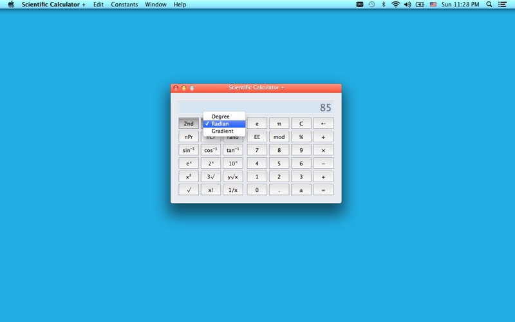Click the equals key

pyautogui.click(x=323, y=189)
